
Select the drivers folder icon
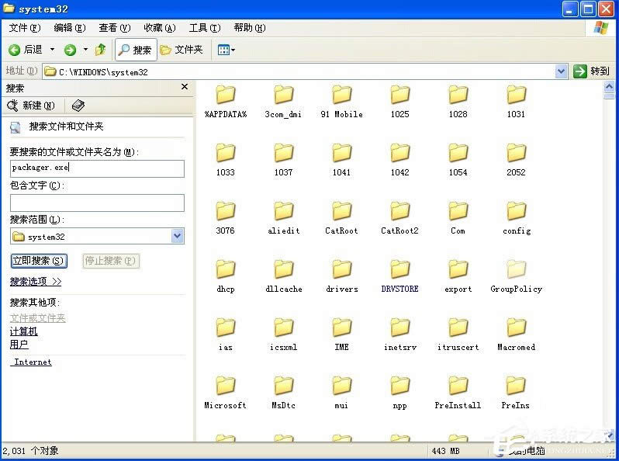pos(342,269)
